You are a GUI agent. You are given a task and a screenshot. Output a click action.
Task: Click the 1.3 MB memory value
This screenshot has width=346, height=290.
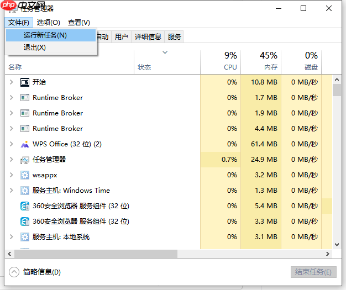(x=266, y=191)
